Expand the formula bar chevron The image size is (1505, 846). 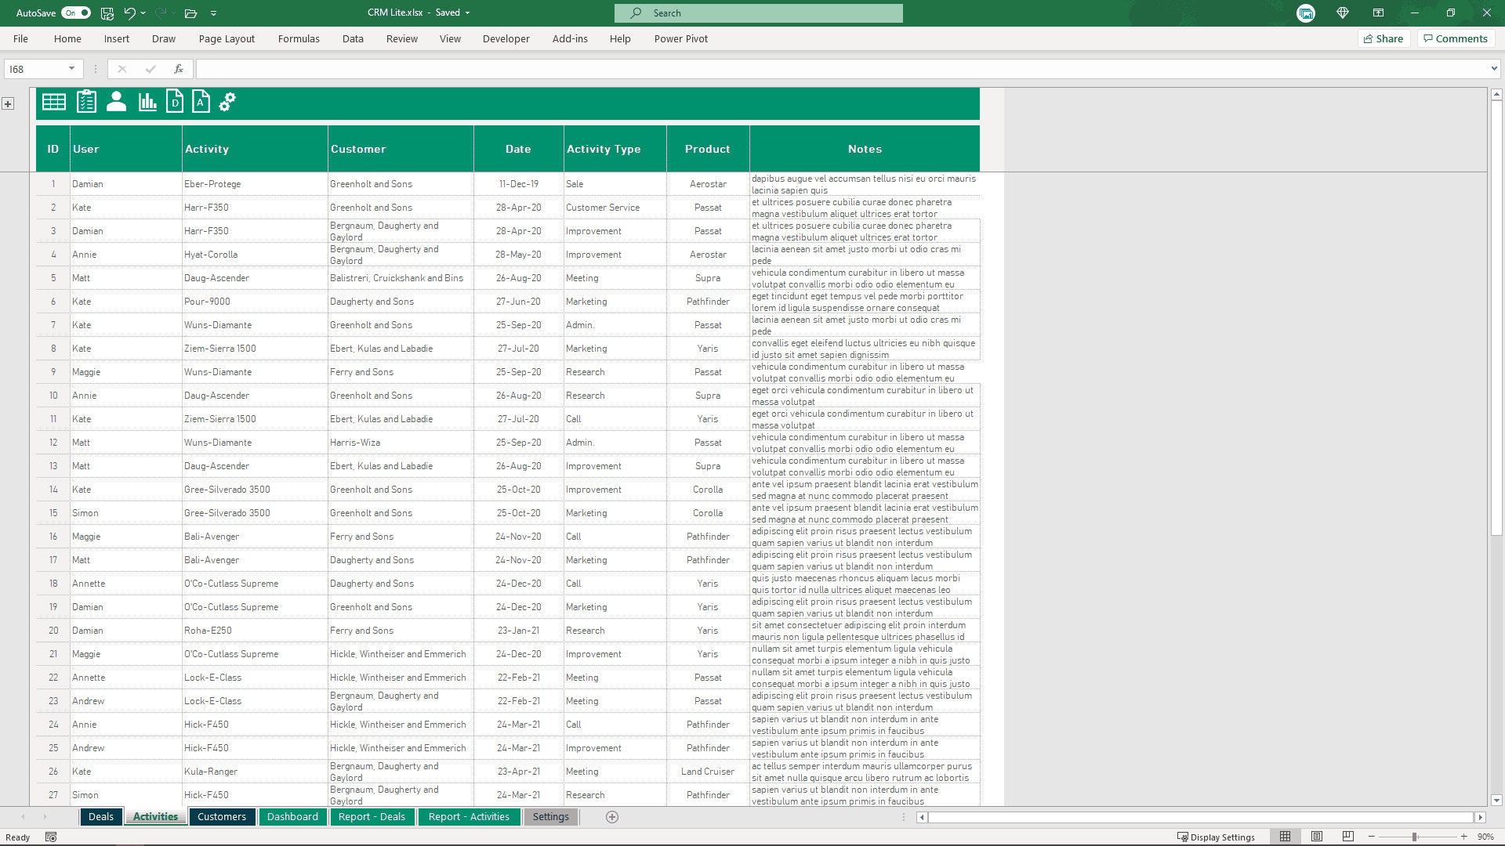point(1494,69)
